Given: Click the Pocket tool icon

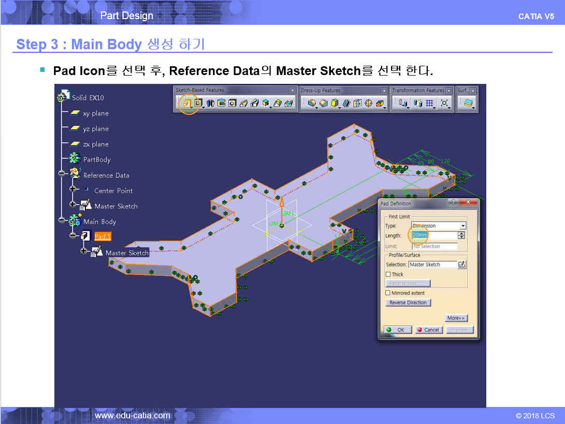Looking at the screenshot, I should [x=198, y=104].
